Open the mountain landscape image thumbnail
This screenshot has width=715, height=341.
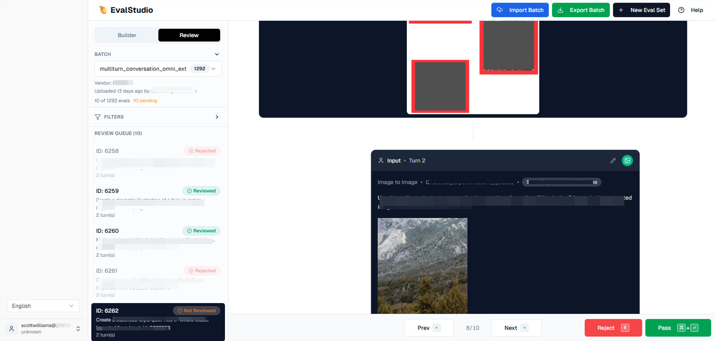pos(422,266)
